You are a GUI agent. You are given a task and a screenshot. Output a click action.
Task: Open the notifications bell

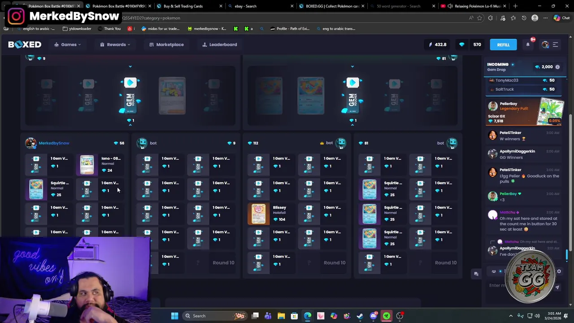[x=528, y=44]
